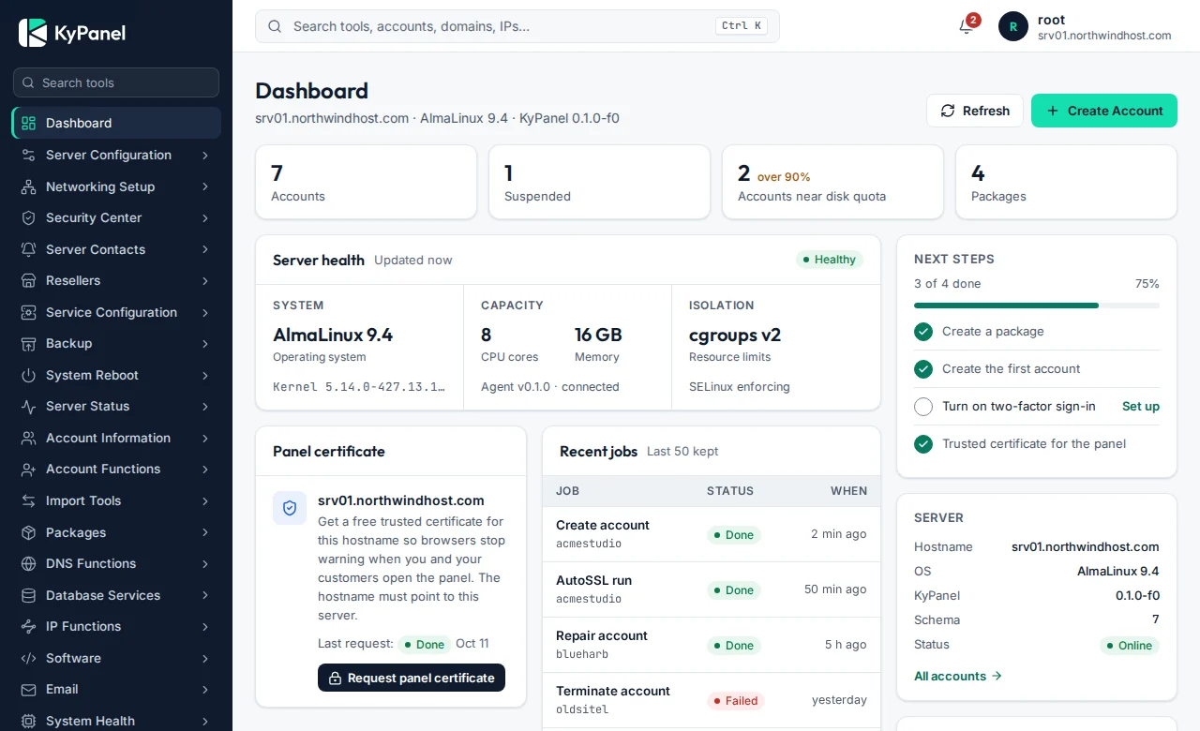The height and width of the screenshot is (731, 1200).
Task: Click the Refresh button
Action: click(x=975, y=111)
